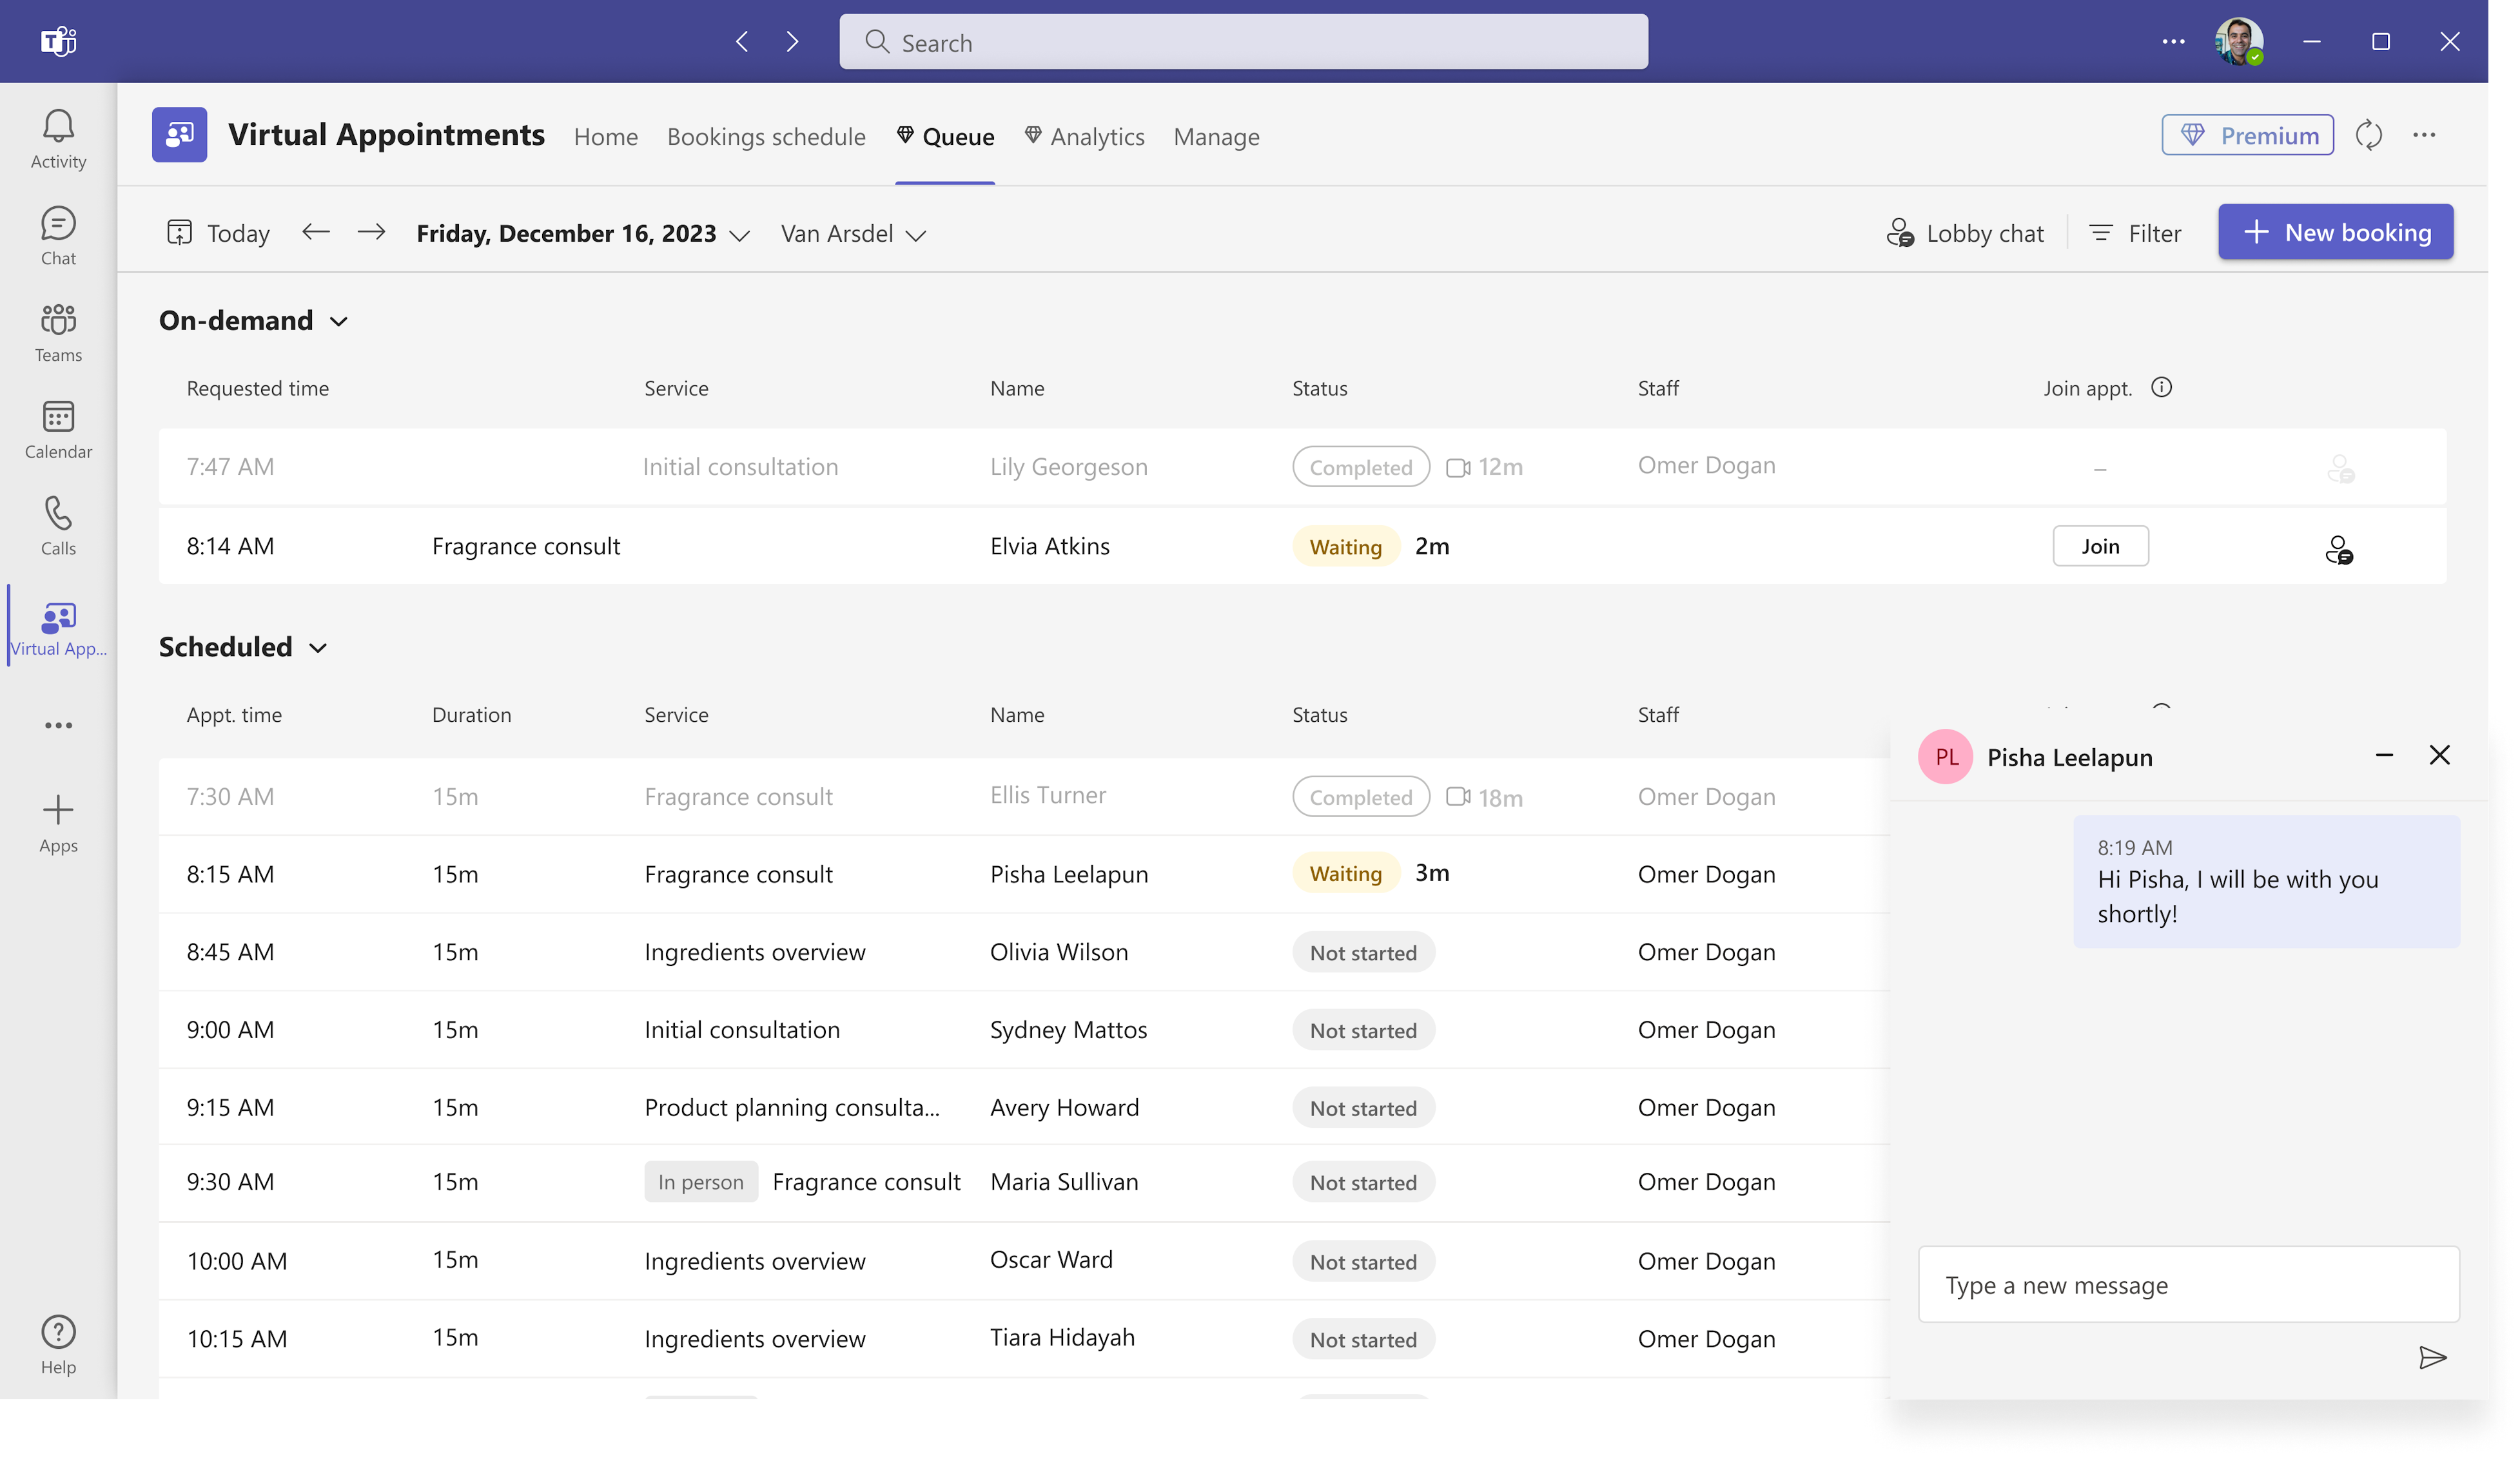Open Chat in the left sidebar

click(58, 235)
